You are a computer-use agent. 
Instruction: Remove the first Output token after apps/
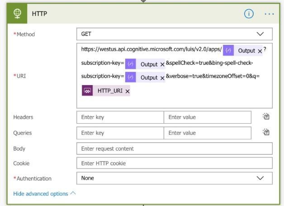tap(260, 51)
